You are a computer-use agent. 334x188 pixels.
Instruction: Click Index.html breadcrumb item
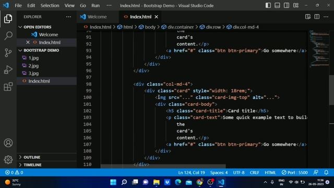pos(98,27)
